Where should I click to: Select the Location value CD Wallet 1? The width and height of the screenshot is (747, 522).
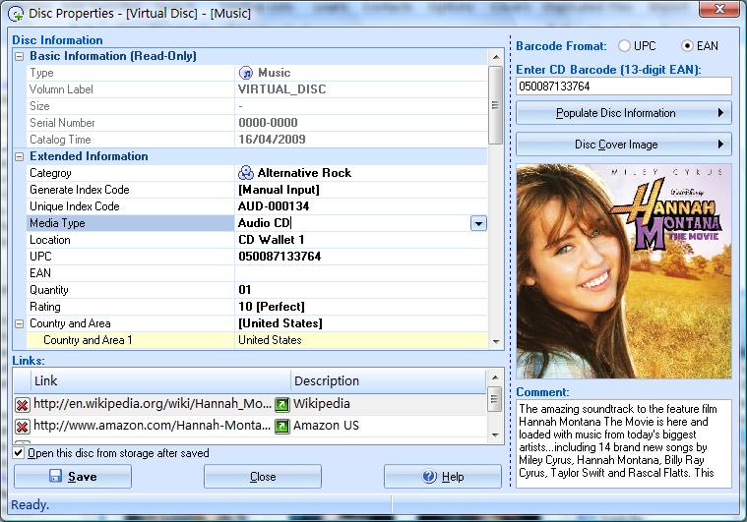[271, 240]
